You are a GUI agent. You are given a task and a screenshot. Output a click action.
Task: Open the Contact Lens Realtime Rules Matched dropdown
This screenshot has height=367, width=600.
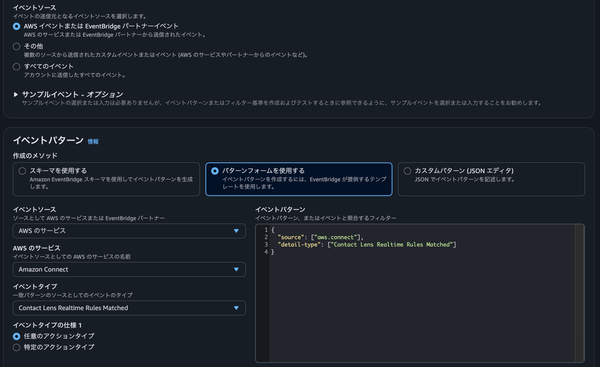pos(129,308)
